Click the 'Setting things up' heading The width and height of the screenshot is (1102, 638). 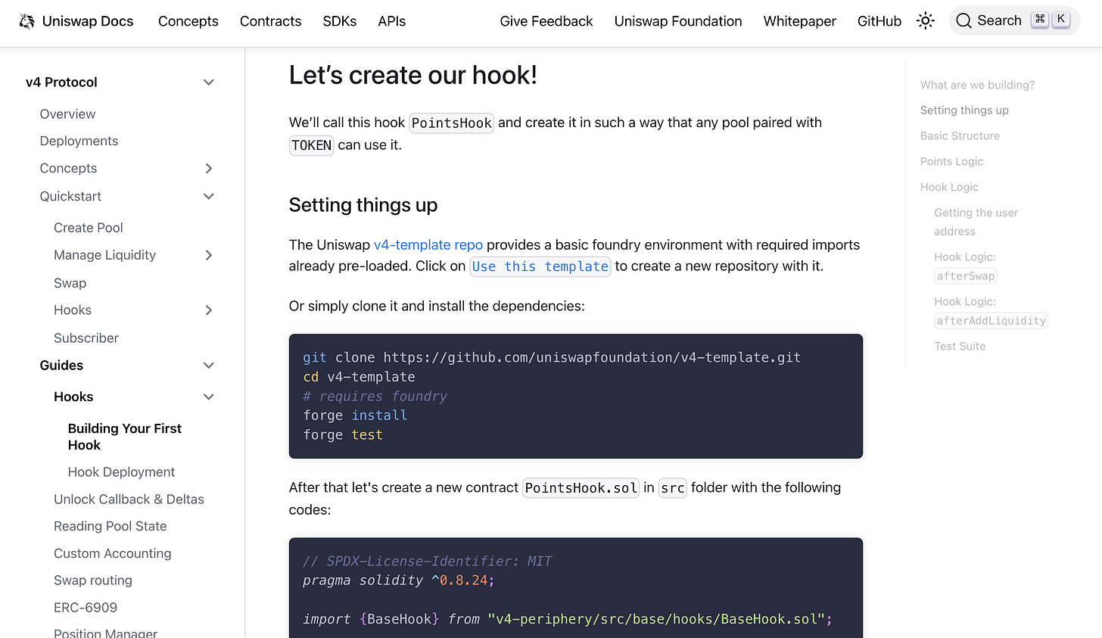(x=363, y=205)
